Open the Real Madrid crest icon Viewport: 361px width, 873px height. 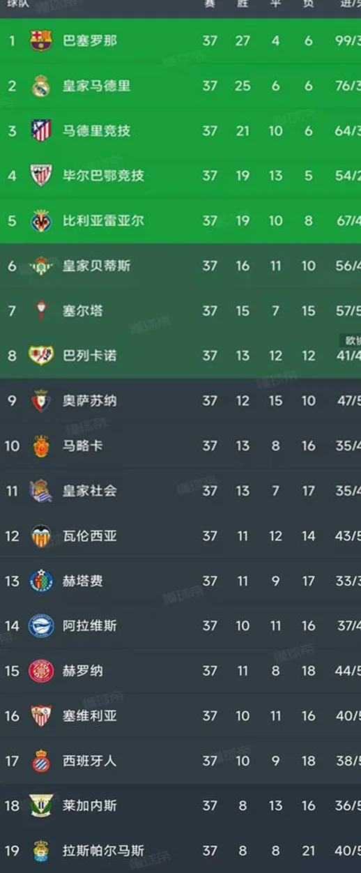(x=41, y=86)
